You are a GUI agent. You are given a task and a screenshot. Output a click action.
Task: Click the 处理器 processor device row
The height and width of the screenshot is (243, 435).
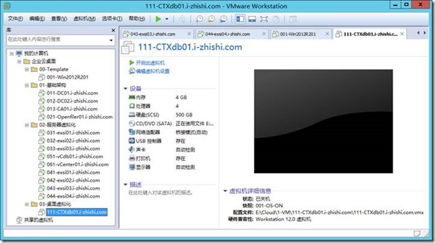(x=172, y=106)
